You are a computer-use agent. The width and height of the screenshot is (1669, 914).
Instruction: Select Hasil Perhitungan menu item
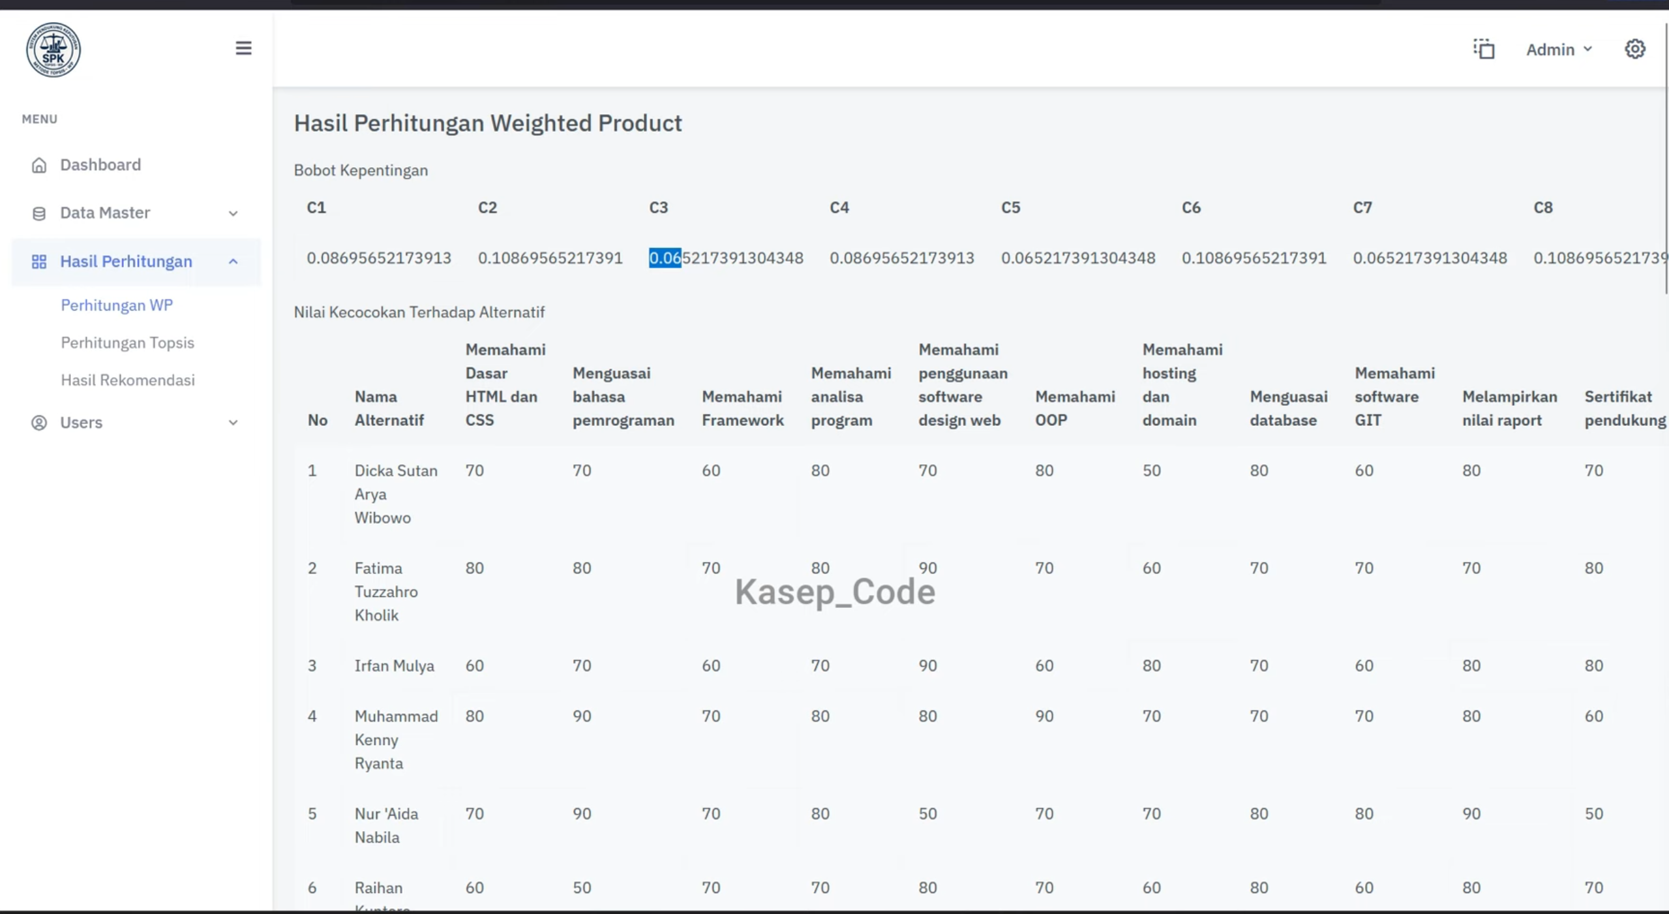136,262
